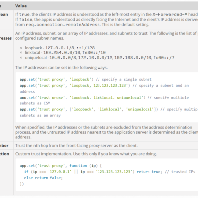The image size is (198, 198).
Task: Click the uniquelocal subnet list item
Action: click(99, 58)
